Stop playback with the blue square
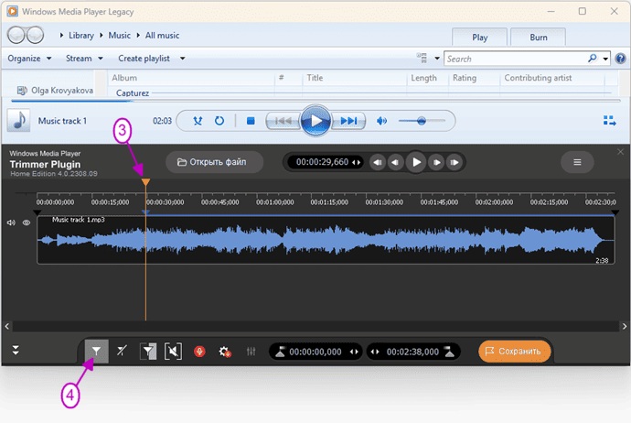This screenshot has height=423, width=631. [251, 121]
